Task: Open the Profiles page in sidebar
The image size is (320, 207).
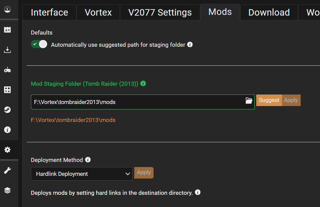Action: pyautogui.click(x=7, y=30)
